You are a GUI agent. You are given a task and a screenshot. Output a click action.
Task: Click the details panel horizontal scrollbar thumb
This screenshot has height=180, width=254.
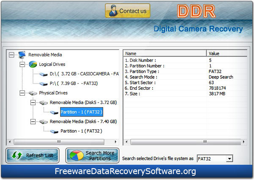186,142
